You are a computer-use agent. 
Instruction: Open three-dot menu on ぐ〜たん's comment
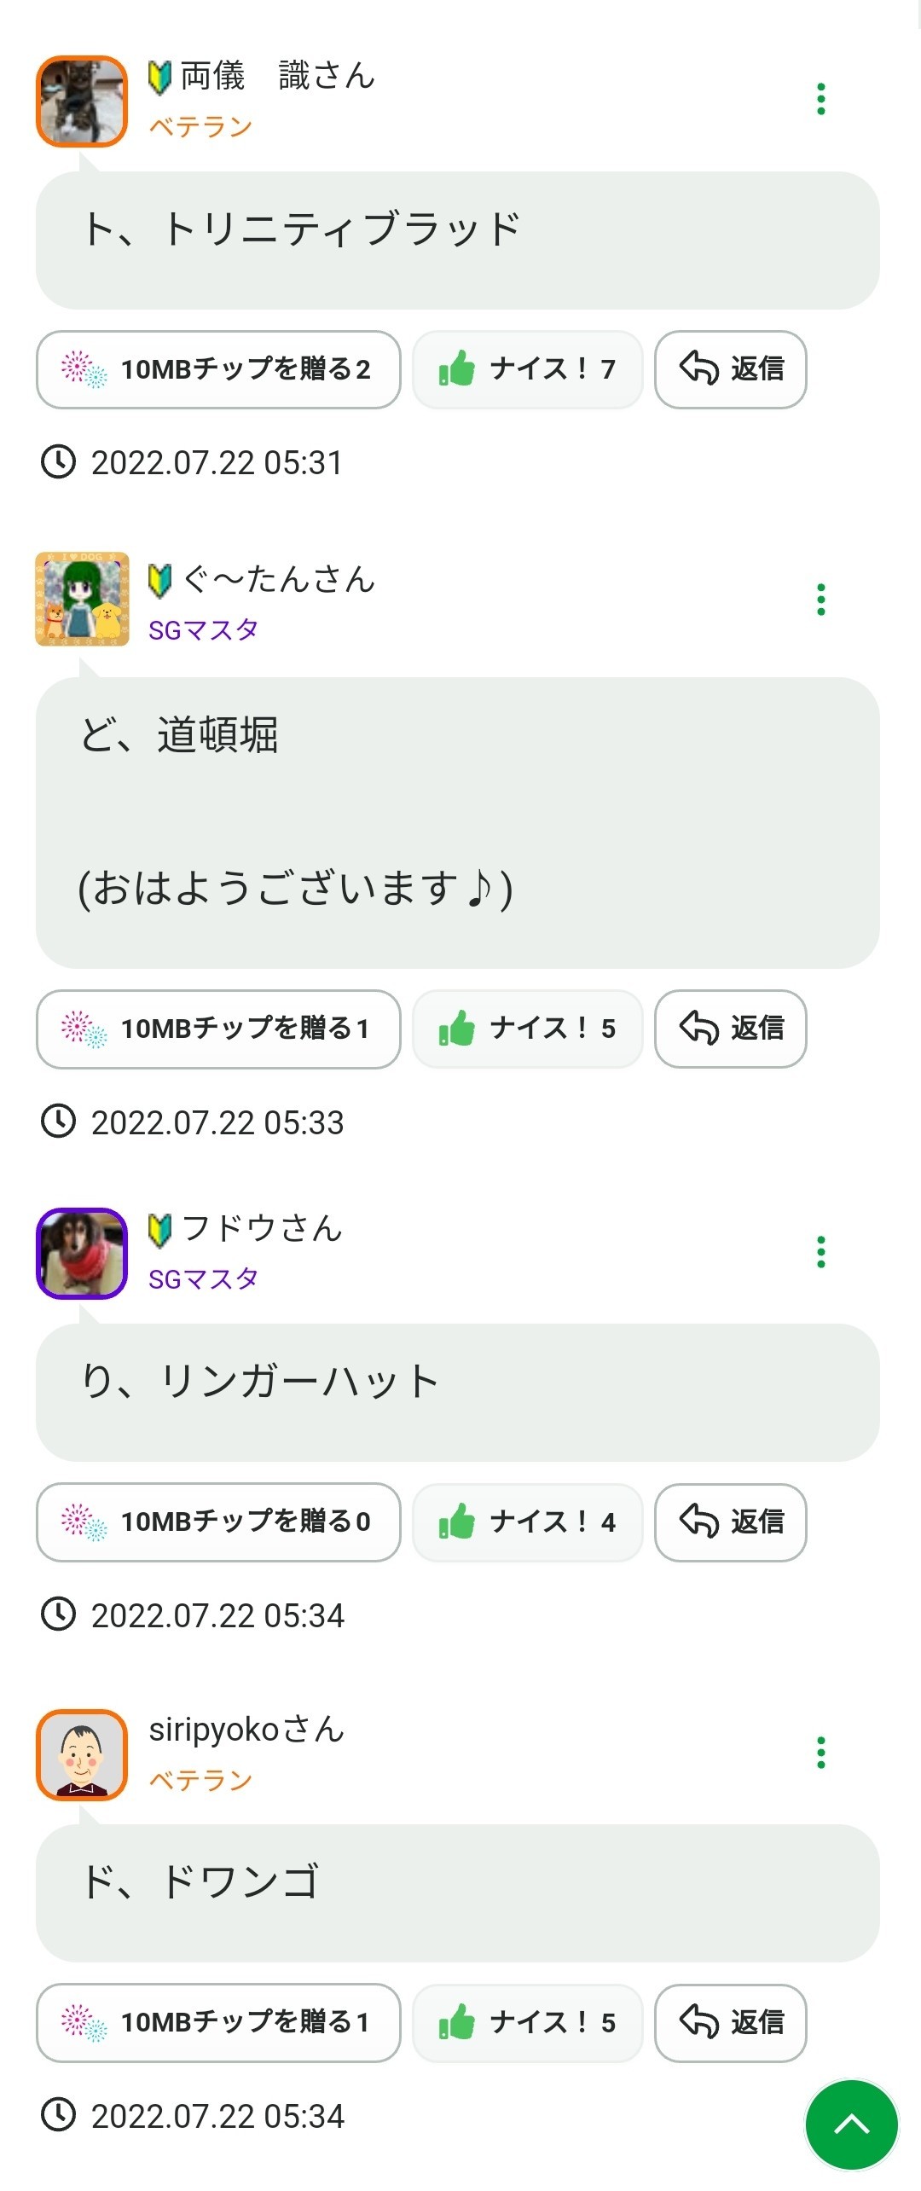(x=820, y=600)
